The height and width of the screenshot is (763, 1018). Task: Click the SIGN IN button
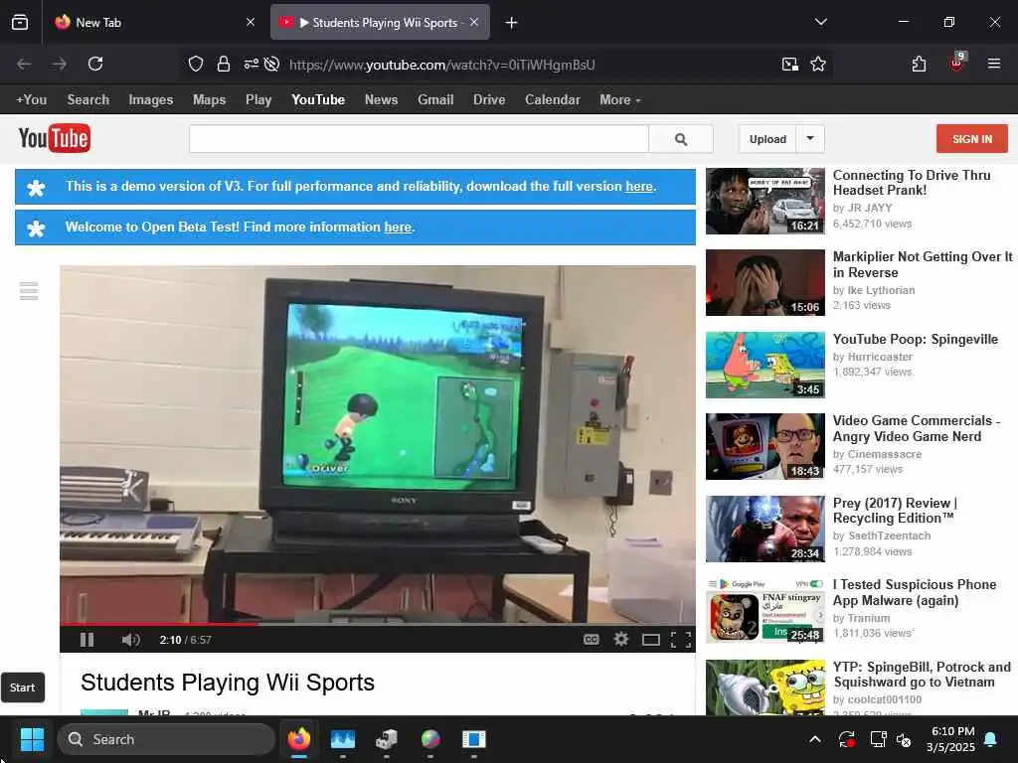pyautogui.click(x=972, y=139)
